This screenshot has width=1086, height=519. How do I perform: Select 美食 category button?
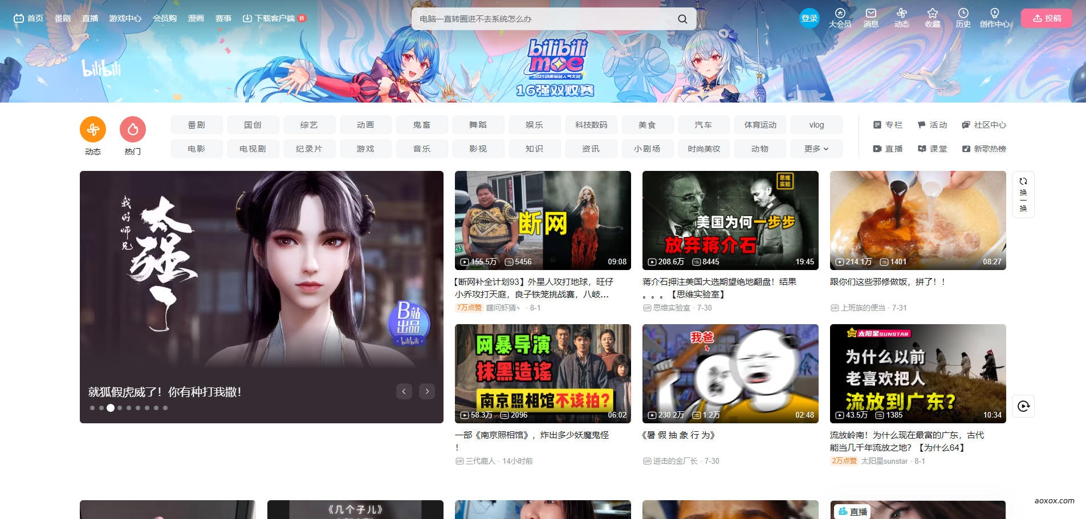click(647, 125)
